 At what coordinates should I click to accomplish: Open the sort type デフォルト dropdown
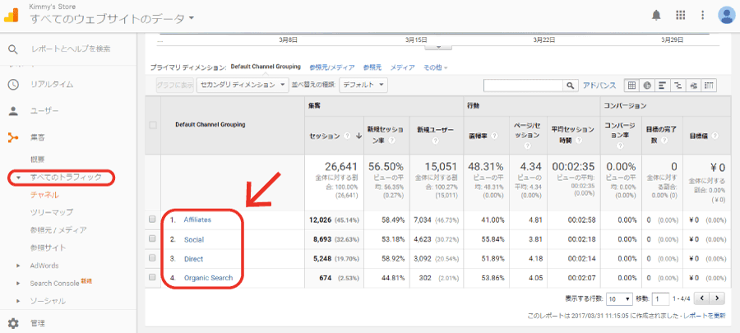(x=363, y=85)
